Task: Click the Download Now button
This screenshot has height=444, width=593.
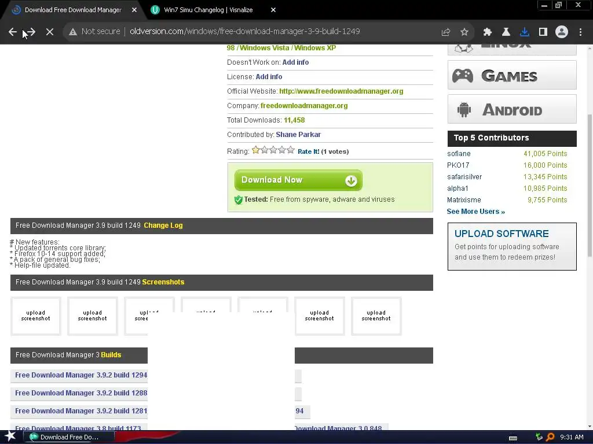Action: (298, 180)
